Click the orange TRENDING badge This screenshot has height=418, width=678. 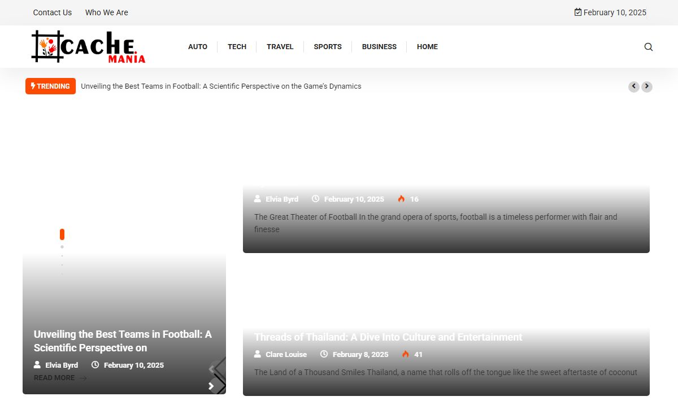(x=50, y=86)
